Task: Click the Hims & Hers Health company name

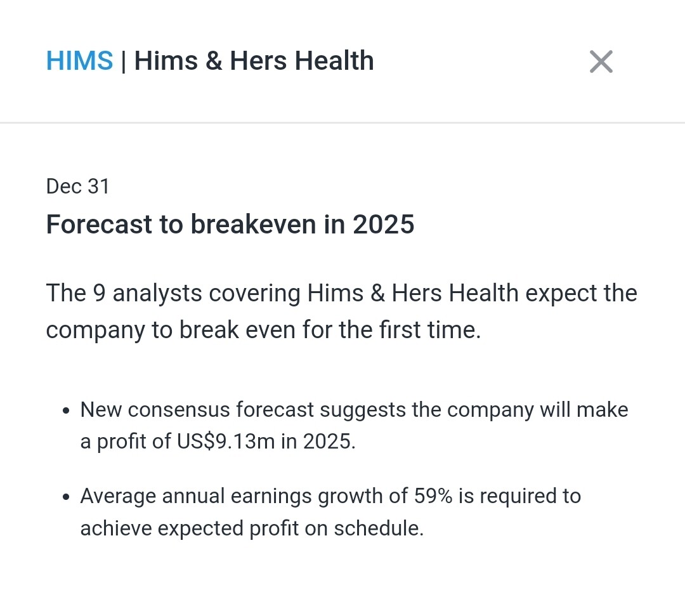Action: [x=254, y=62]
